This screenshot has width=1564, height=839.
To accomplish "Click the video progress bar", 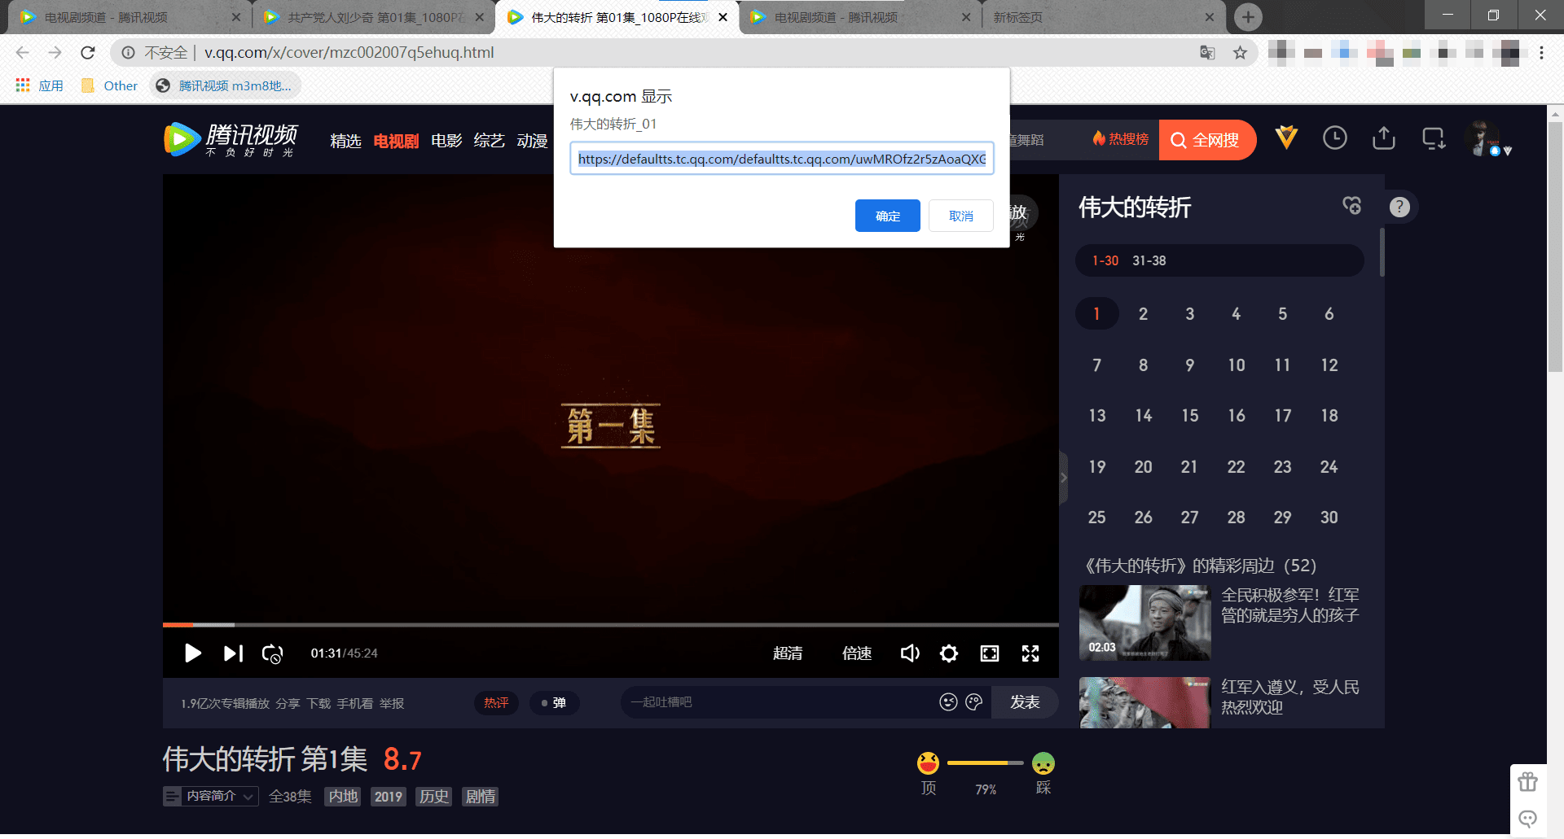I will tap(611, 625).
